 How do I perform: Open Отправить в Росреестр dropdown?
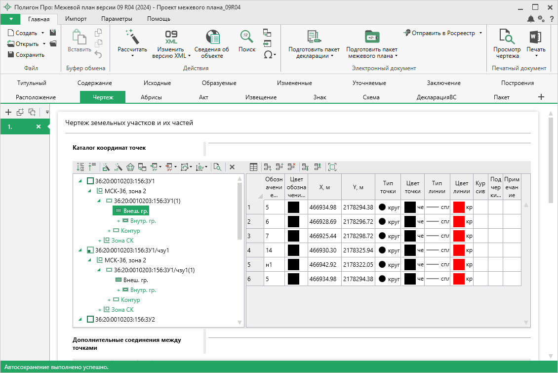click(480, 33)
